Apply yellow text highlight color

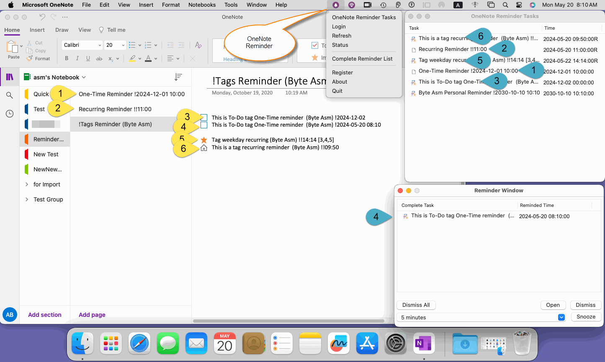pyautogui.click(x=132, y=59)
